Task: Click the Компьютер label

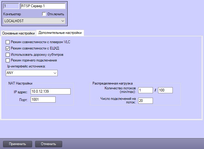Action: pyautogui.click(x=12, y=14)
